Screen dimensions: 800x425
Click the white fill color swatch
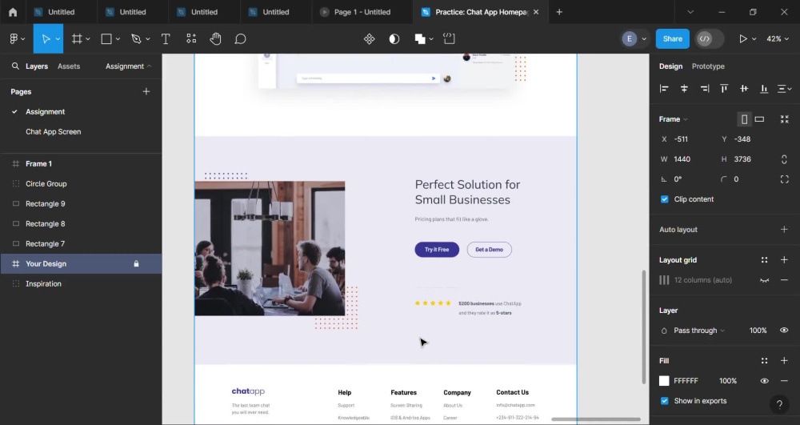point(664,381)
